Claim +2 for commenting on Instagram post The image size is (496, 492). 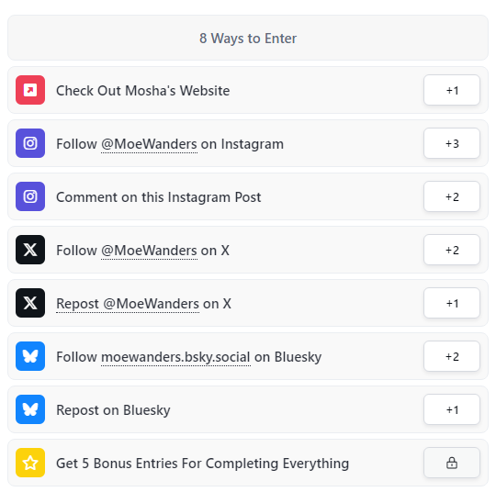[x=452, y=196]
